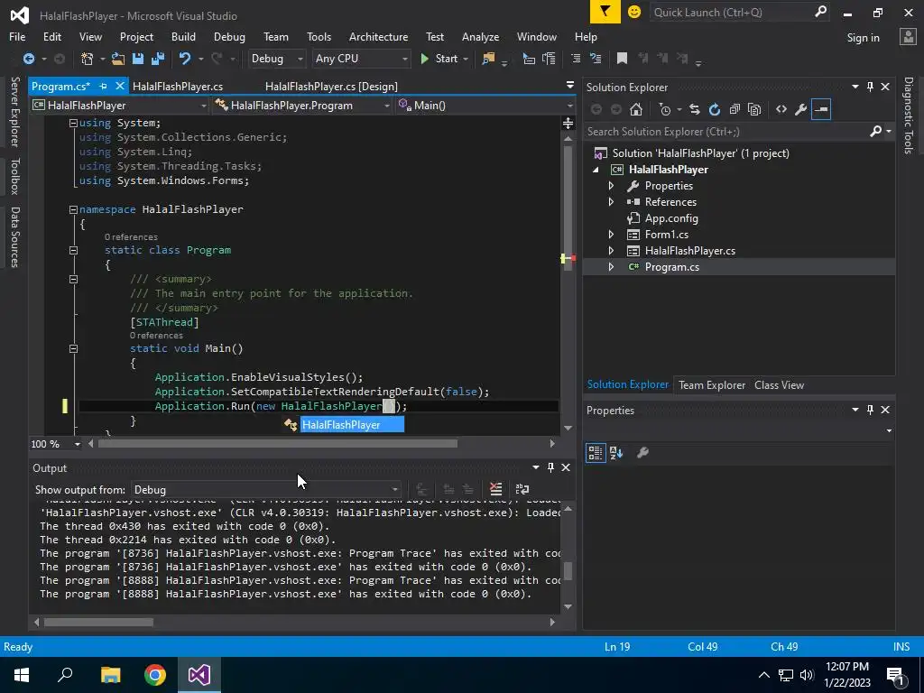Sync with Active Document in Solution Explorer
Image resolution: width=924 pixels, height=693 pixels.
695,109
